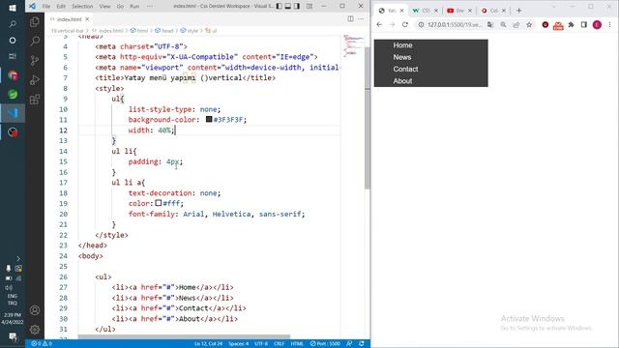Viewport: 619px width, 348px height.
Task: Select the HTML language mode
Action: coord(297,344)
